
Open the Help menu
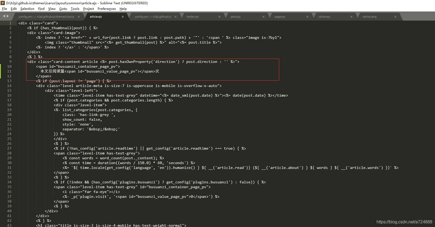click(123, 9)
